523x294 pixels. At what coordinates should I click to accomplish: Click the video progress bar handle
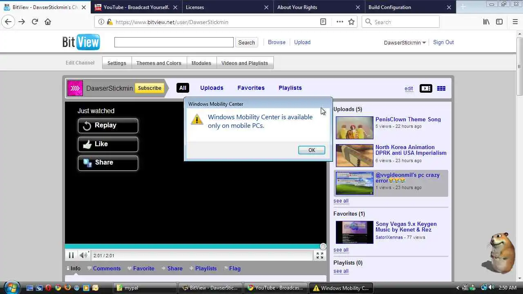tap(323, 246)
